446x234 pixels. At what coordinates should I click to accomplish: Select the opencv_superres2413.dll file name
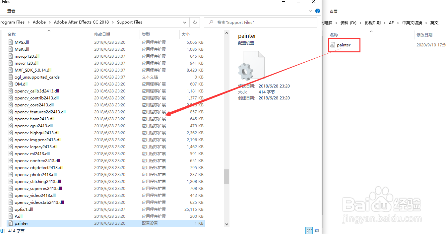pos(38,189)
